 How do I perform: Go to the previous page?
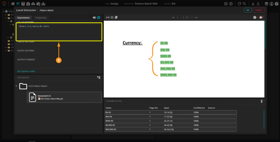177,17
